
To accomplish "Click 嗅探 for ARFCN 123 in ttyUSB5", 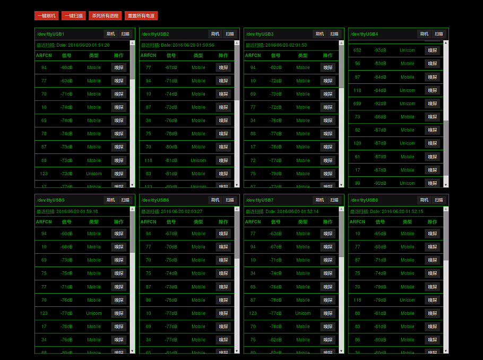I will [119, 313].
